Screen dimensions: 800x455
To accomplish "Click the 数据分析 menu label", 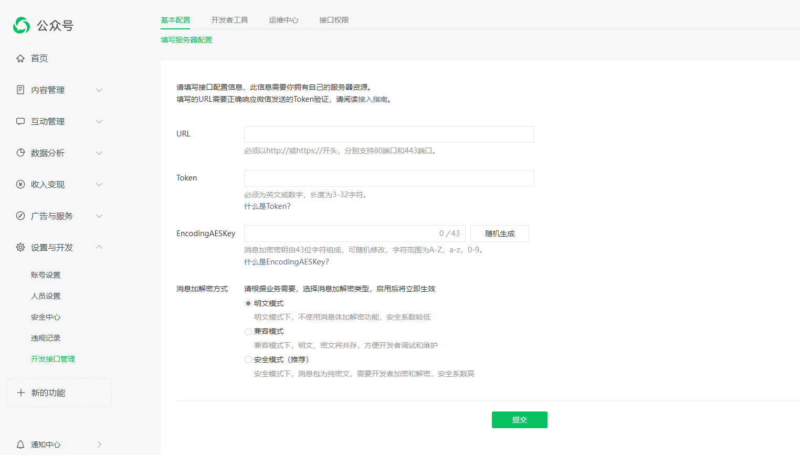I will (x=48, y=153).
